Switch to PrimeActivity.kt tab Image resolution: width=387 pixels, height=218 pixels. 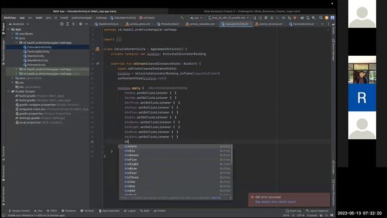click(168, 24)
